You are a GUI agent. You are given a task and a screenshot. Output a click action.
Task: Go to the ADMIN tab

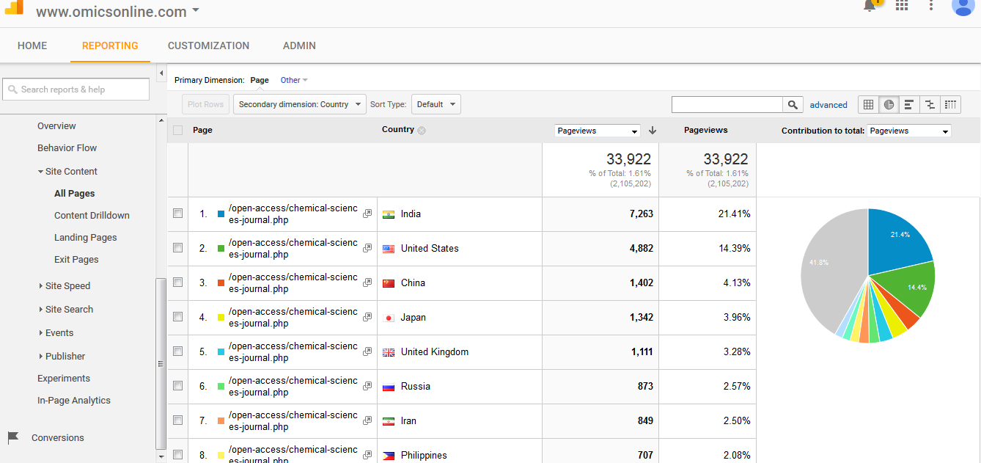pos(299,45)
